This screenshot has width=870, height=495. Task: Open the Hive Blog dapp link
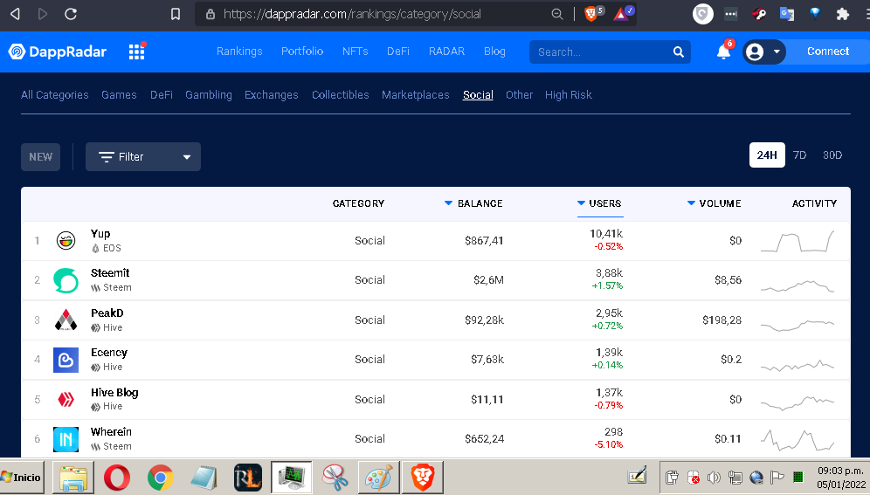114,393
